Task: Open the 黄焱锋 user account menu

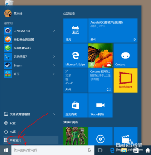Action: click(13, 14)
